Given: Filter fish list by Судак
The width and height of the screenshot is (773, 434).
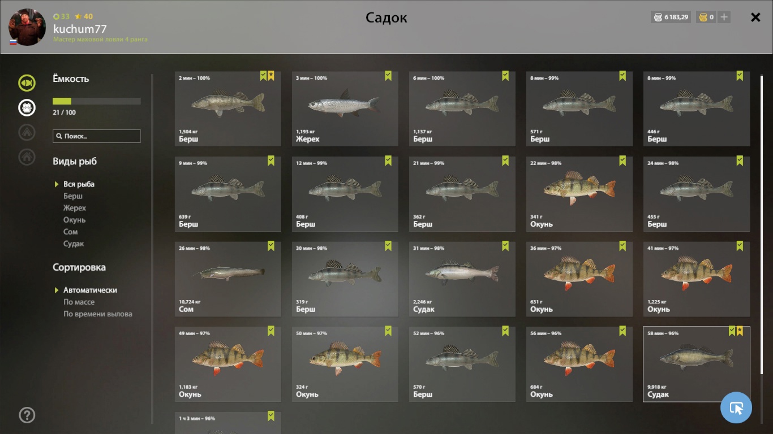Looking at the screenshot, I should [74, 244].
